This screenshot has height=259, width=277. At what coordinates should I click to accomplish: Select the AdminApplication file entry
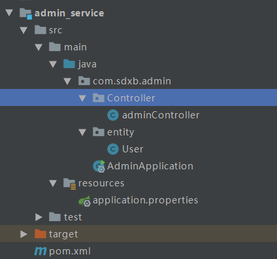(x=150, y=166)
